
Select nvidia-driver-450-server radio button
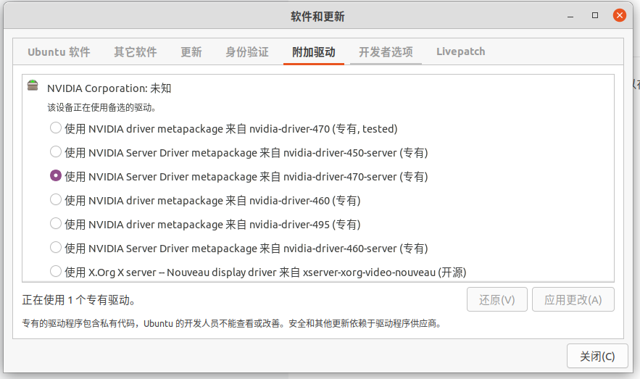(x=56, y=151)
